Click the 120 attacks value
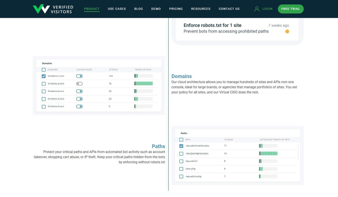338x197 pixels. [x=111, y=76]
